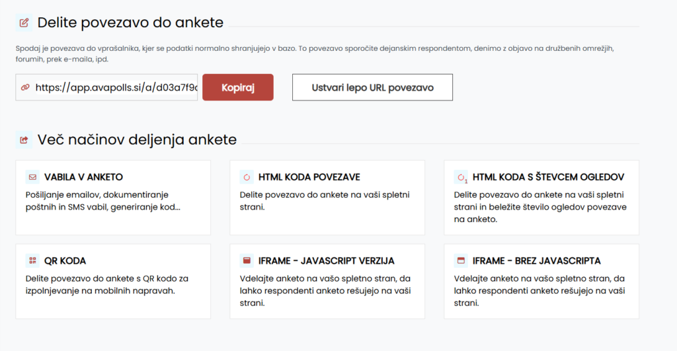Click the envelope icon for Vabila v anketo
Screen dimensions: 677x351
tap(32, 177)
